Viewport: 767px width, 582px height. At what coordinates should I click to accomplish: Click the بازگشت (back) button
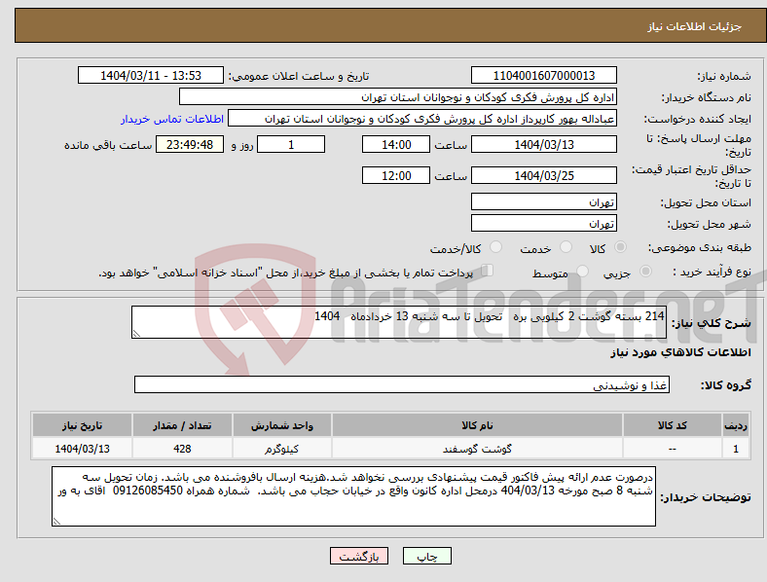pos(359,556)
